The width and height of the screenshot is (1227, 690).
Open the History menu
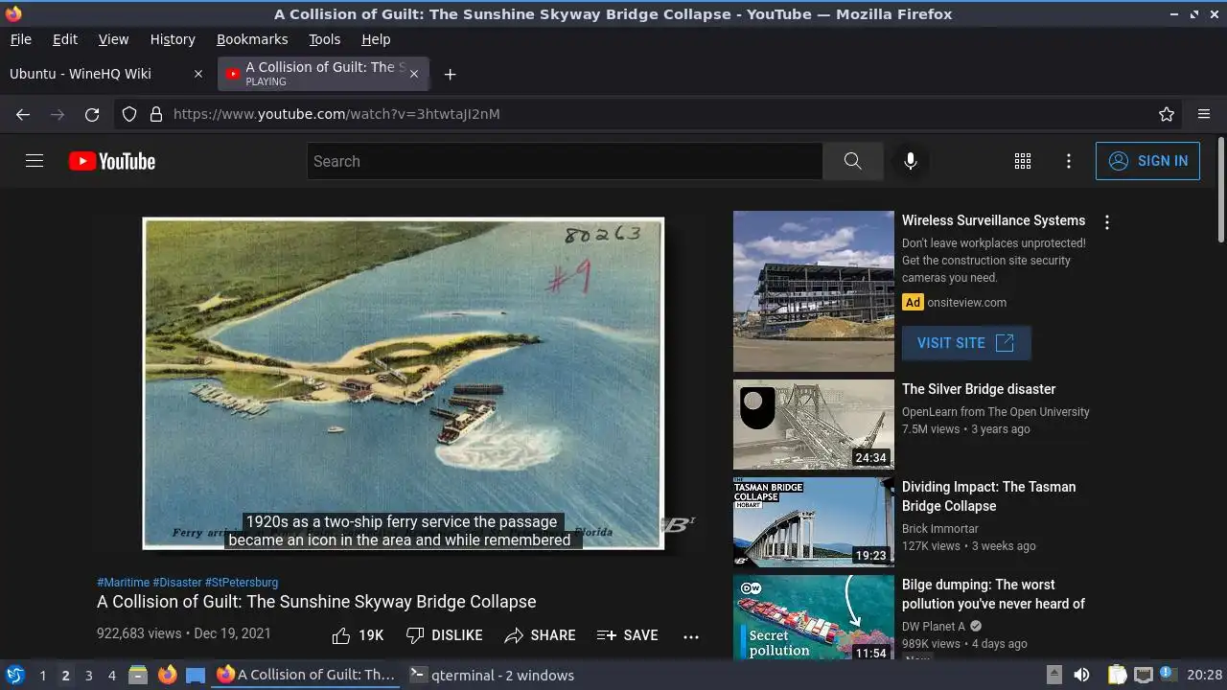(x=173, y=39)
